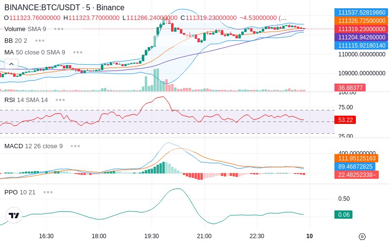Click MACD histogram value 22.48252338
The image size is (390, 243).
pyautogui.click(x=357, y=175)
